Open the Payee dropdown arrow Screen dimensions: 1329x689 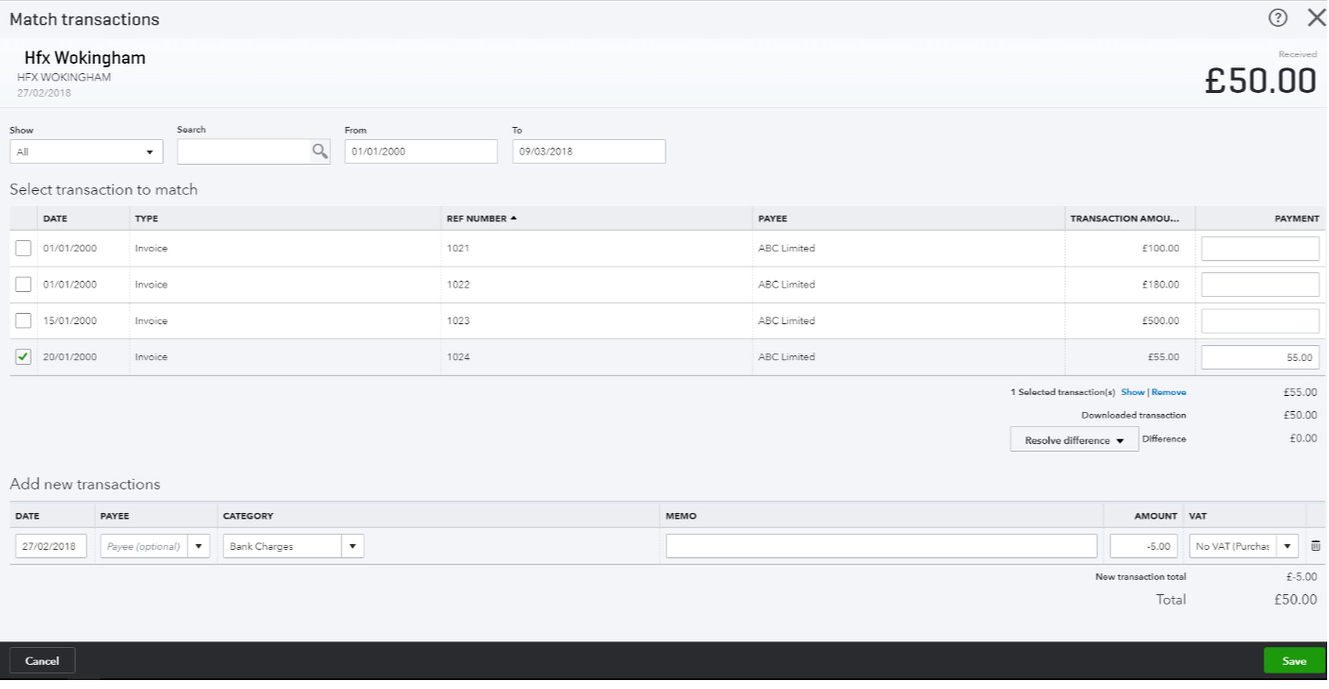tap(199, 546)
